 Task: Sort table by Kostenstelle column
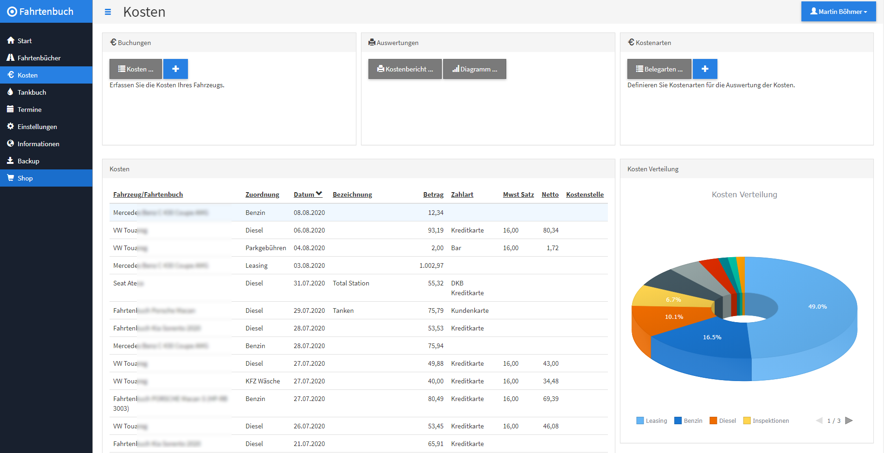pyautogui.click(x=585, y=194)
